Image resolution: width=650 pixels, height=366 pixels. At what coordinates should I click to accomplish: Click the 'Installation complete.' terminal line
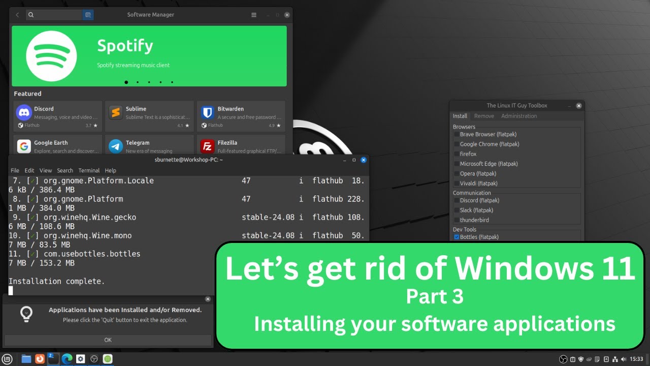57,281
